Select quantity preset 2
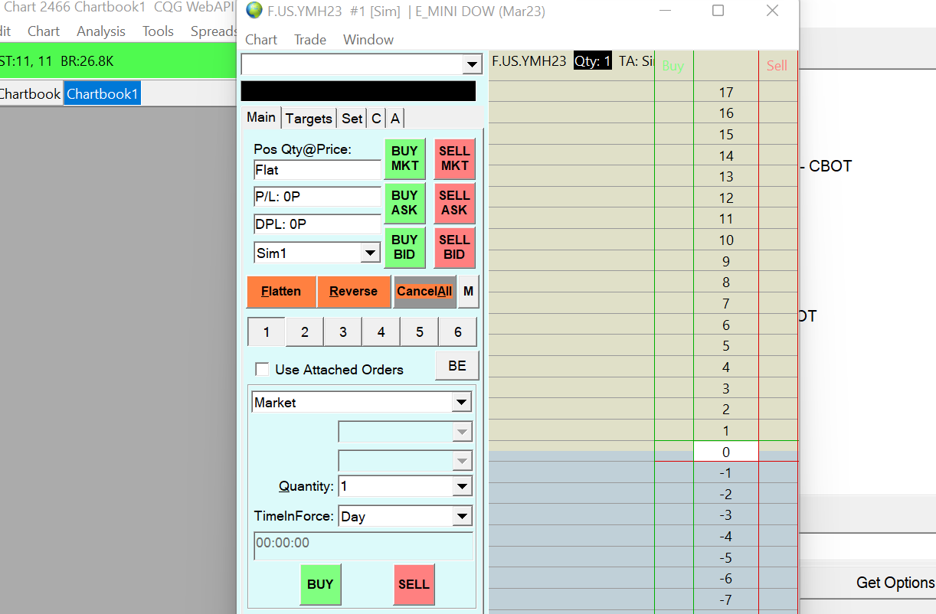The height and width of the screenshot is (614, 936). [305, 332]
